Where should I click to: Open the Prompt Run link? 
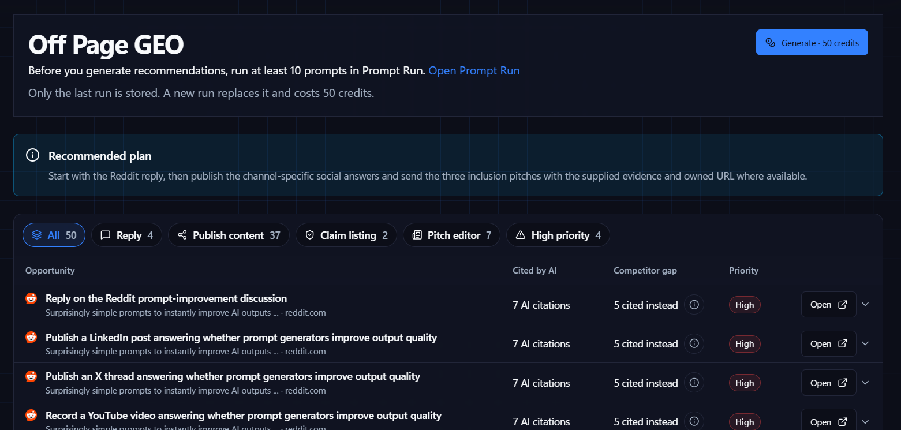pos(474,71)
